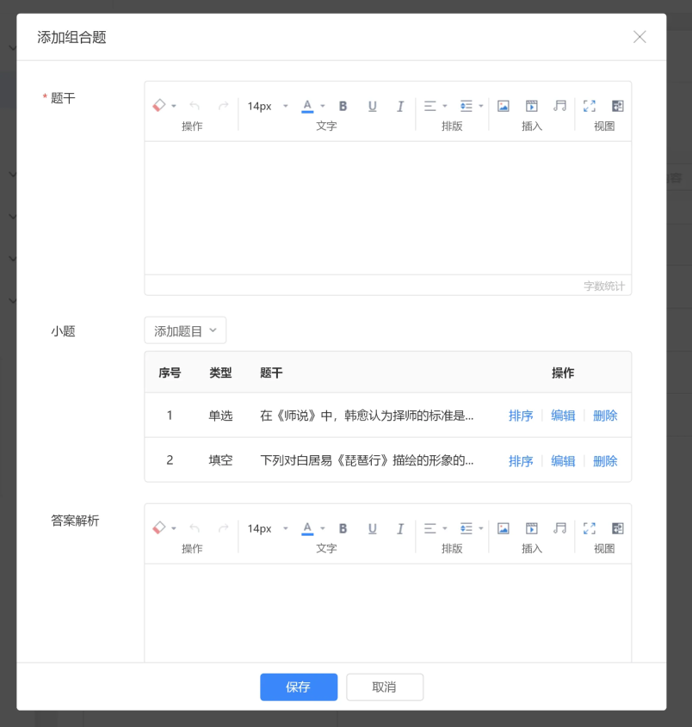Insert an image into the question stem
The width and height of the screenshot is (692, 727).
pos(503,105)
